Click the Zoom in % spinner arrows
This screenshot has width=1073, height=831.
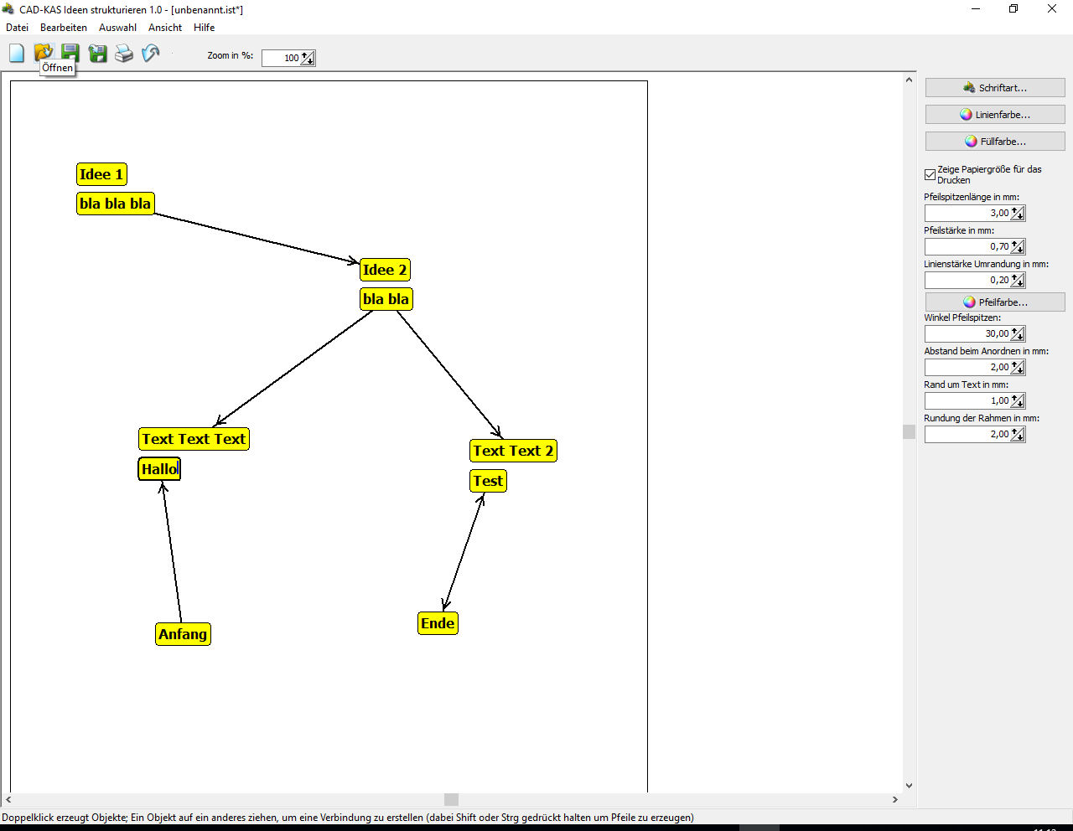(308, 58)
